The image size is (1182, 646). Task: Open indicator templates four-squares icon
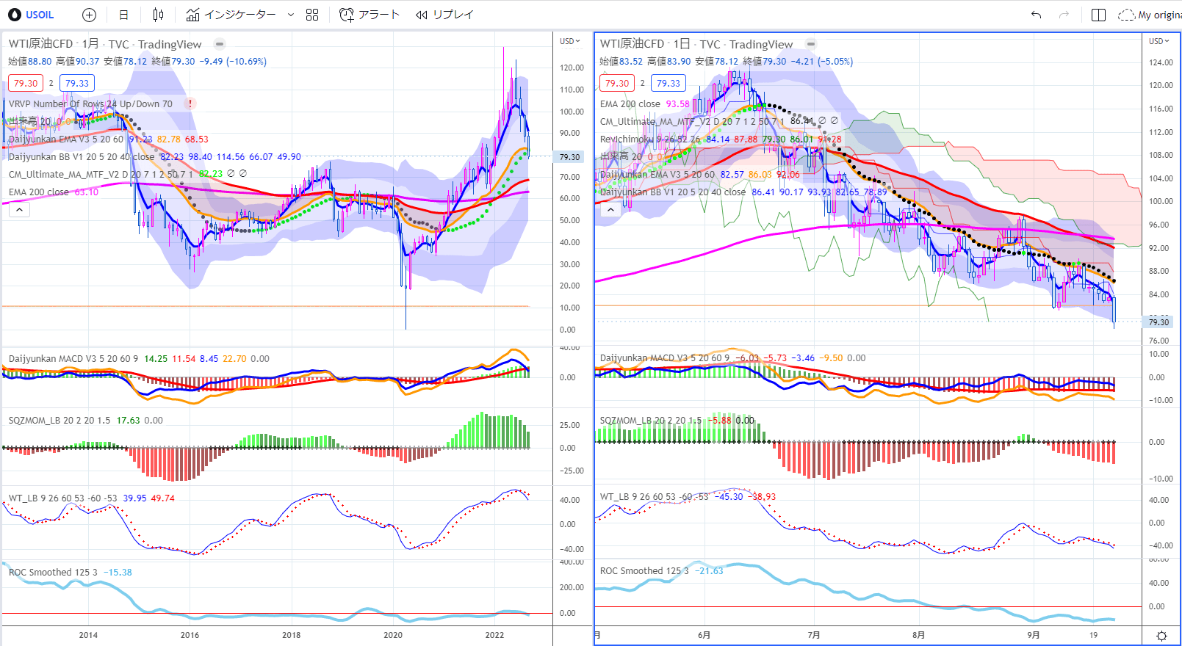(x=312, y=15)
